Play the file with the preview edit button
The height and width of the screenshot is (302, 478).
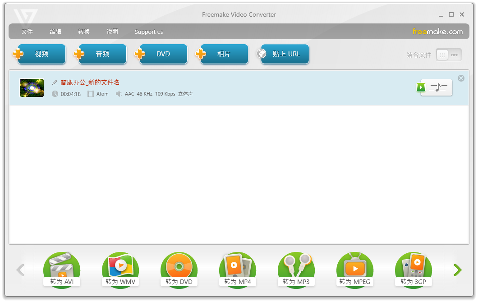pos(421,87)
